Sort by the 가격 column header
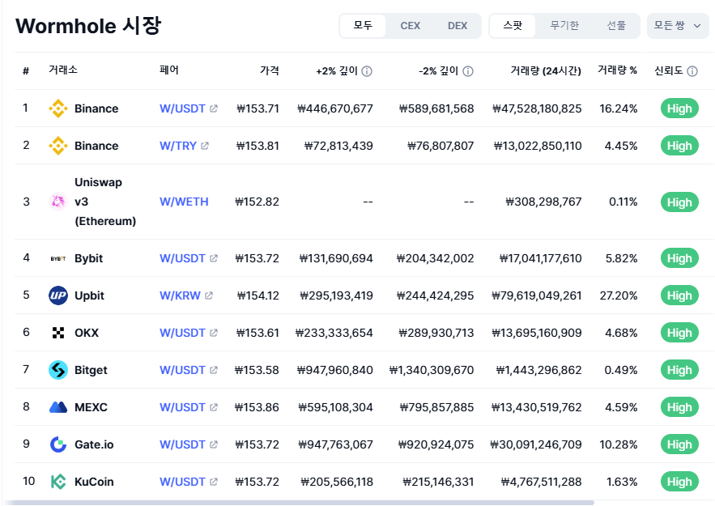The width and height of the screenshot is (715, 506). [269, 70]
